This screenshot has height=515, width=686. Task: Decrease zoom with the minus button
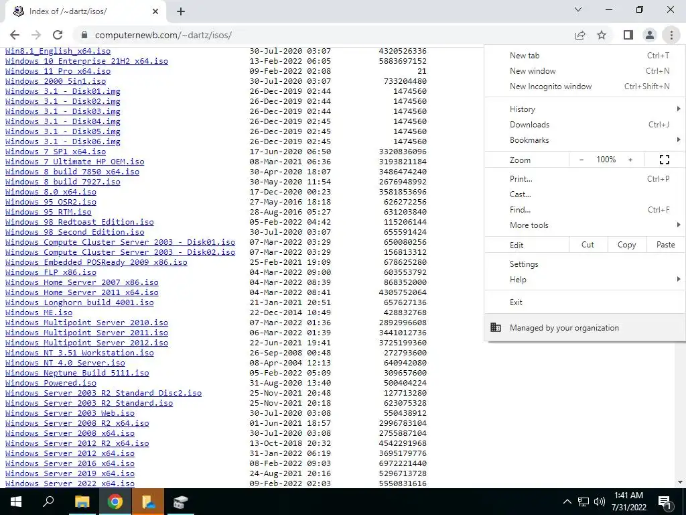tap(581, 160)
